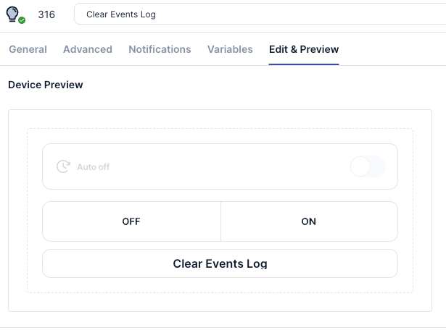This screenshot has width=446, height=335.
Task: Click the outer preview card's bottom margin
Action: (x=220, y=302)
